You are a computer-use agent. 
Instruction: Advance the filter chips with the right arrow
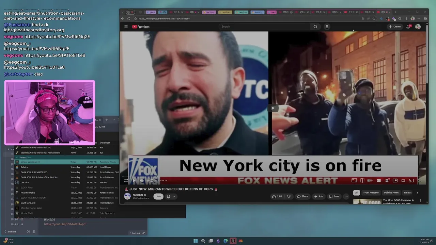(x=418, y=193)
